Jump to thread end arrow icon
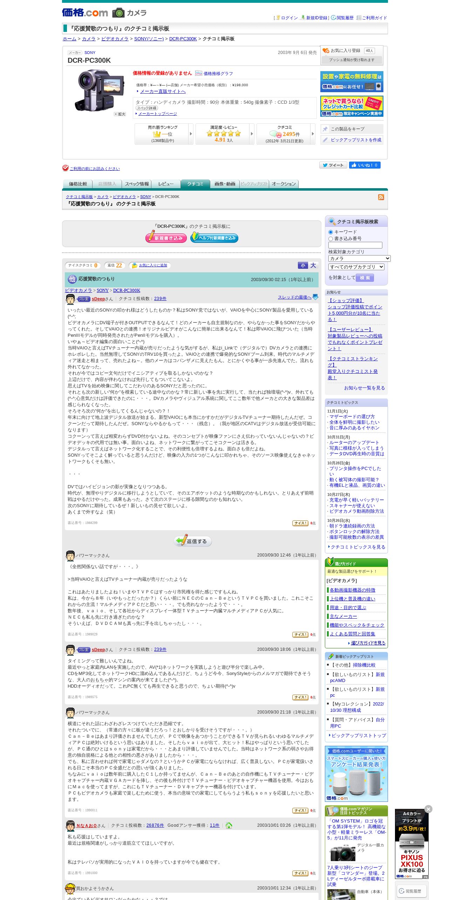Viewport: 450px width, 900px height. pos(315,297)
